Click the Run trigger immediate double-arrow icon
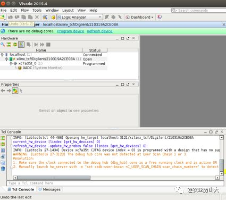 pyautogui.click(x=42, y=45)
